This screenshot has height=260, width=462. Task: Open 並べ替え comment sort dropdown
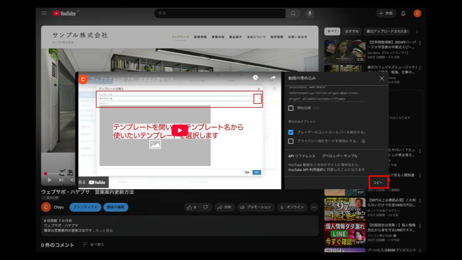pos(93,245)
